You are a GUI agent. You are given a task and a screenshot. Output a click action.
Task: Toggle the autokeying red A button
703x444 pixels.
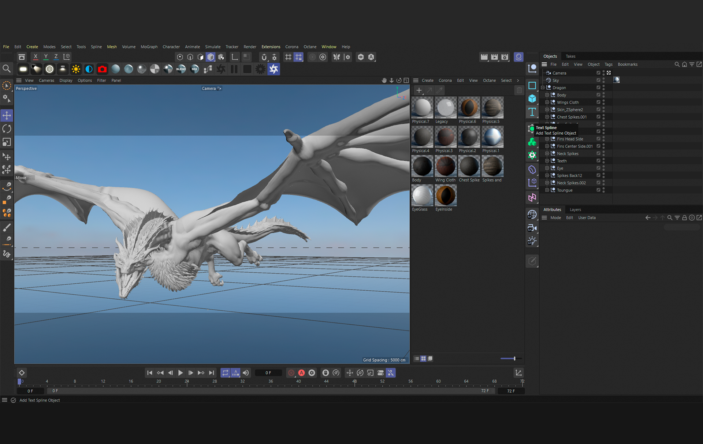301,373
